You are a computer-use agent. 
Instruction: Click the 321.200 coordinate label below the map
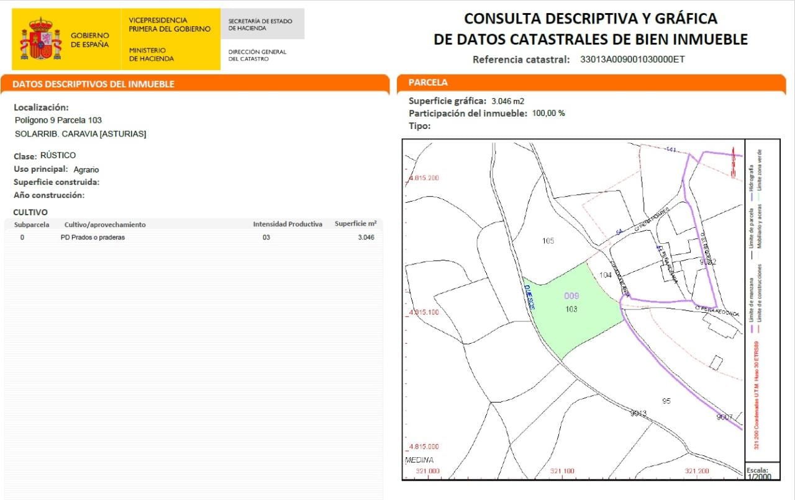tap(697, 471)
